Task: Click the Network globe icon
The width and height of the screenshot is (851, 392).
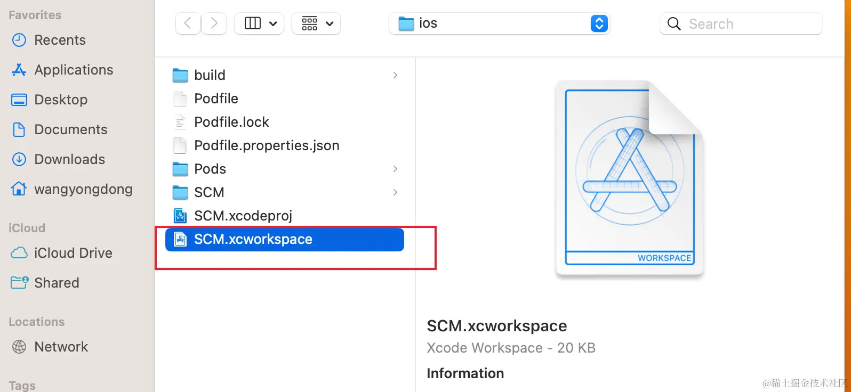Action: pyautogui.click(x=19, y=347)
